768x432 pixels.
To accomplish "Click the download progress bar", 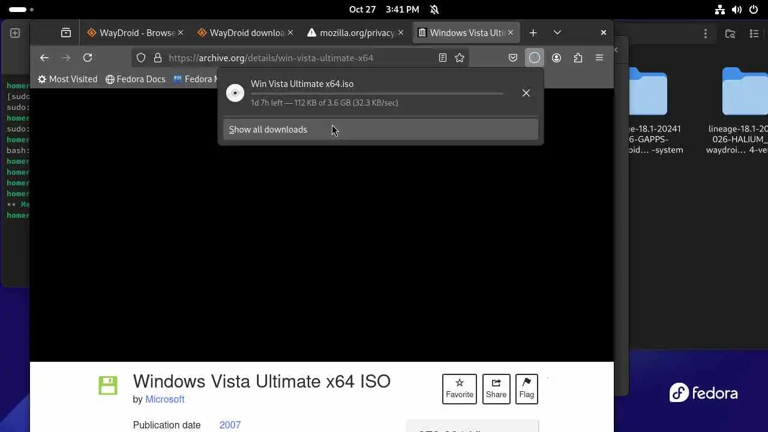I will click(377, 94).
